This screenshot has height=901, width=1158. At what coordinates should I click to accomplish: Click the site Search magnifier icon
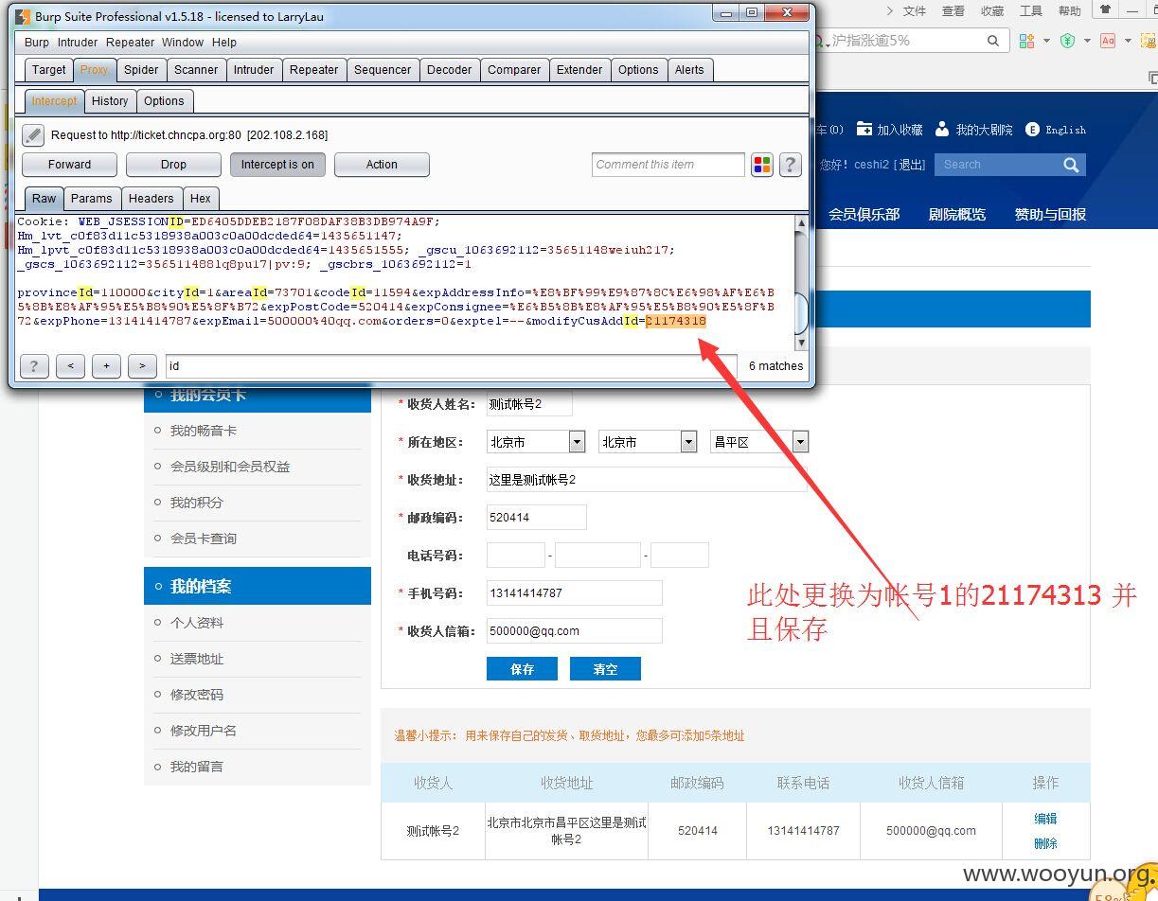(1071, 165)
